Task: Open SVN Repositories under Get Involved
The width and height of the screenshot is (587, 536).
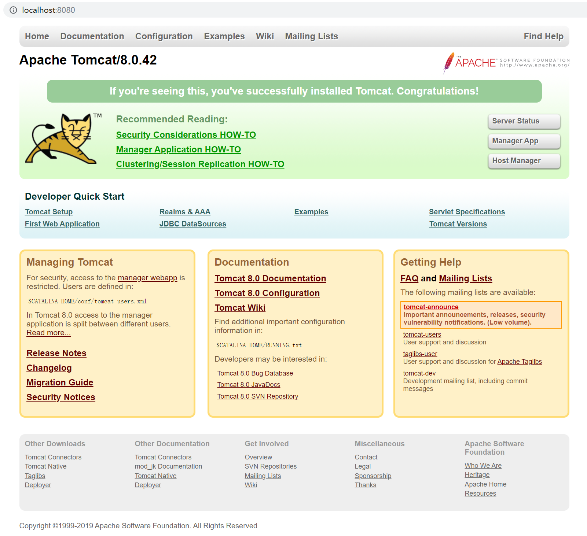Action: point(271,466)
